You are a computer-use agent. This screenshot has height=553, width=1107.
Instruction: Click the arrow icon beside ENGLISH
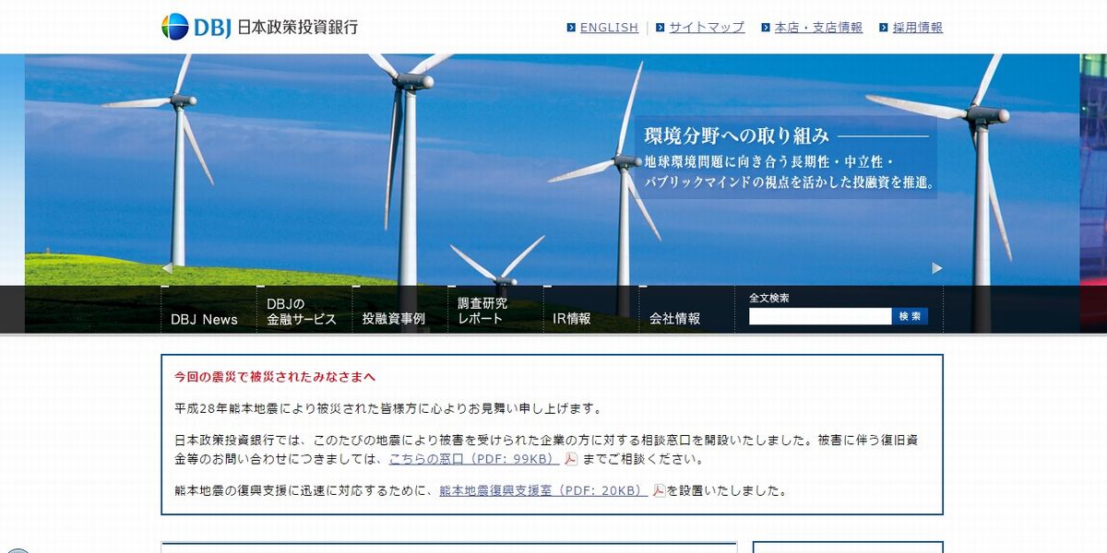tap(571, 28)
